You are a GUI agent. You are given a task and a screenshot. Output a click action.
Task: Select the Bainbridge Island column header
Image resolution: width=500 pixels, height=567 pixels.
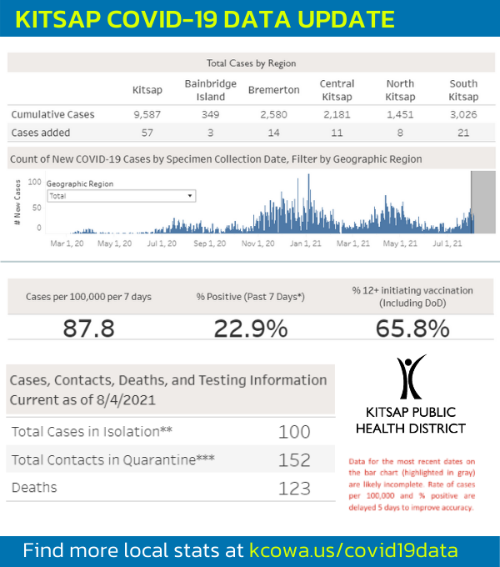click(211, 90)
